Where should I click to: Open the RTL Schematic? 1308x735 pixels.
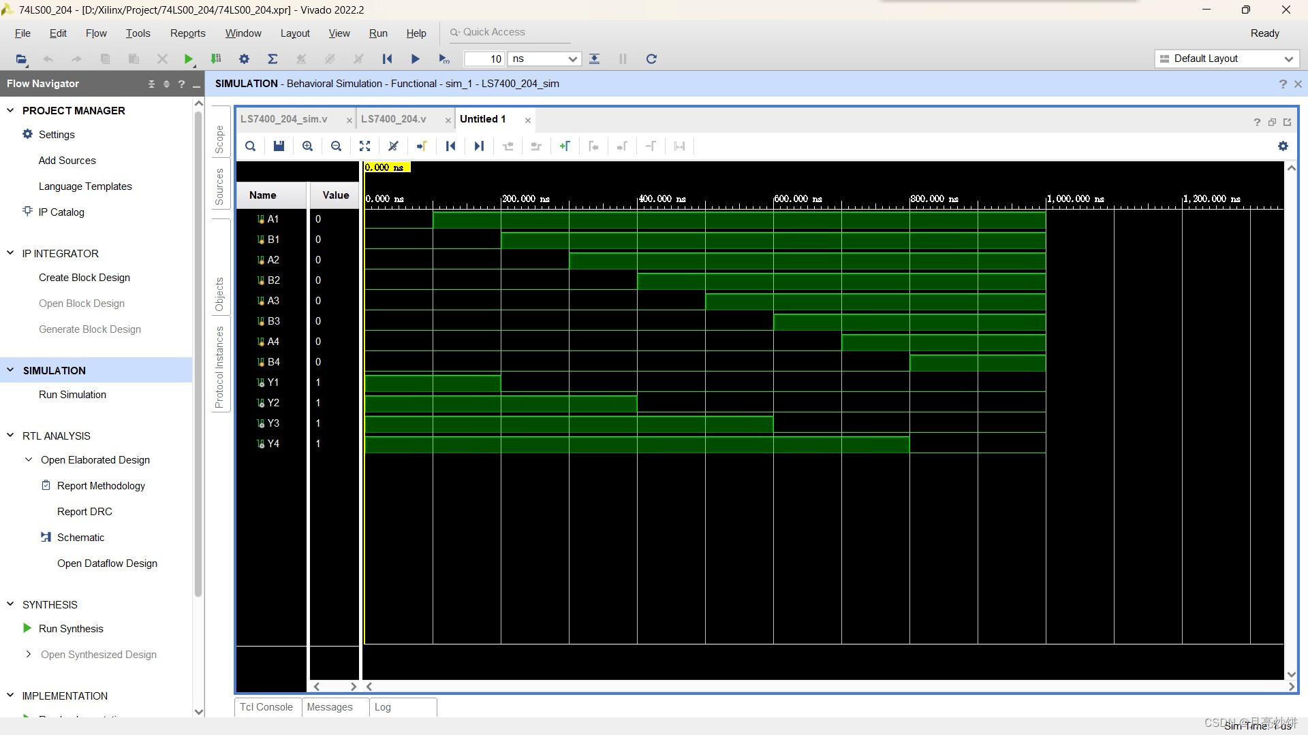(80, 538)
